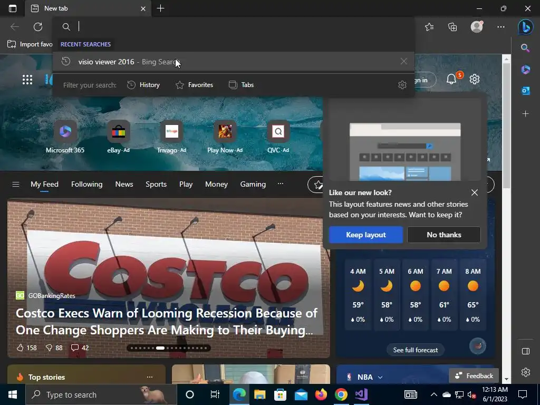Click Keep layout button

(x=366, y=235)
